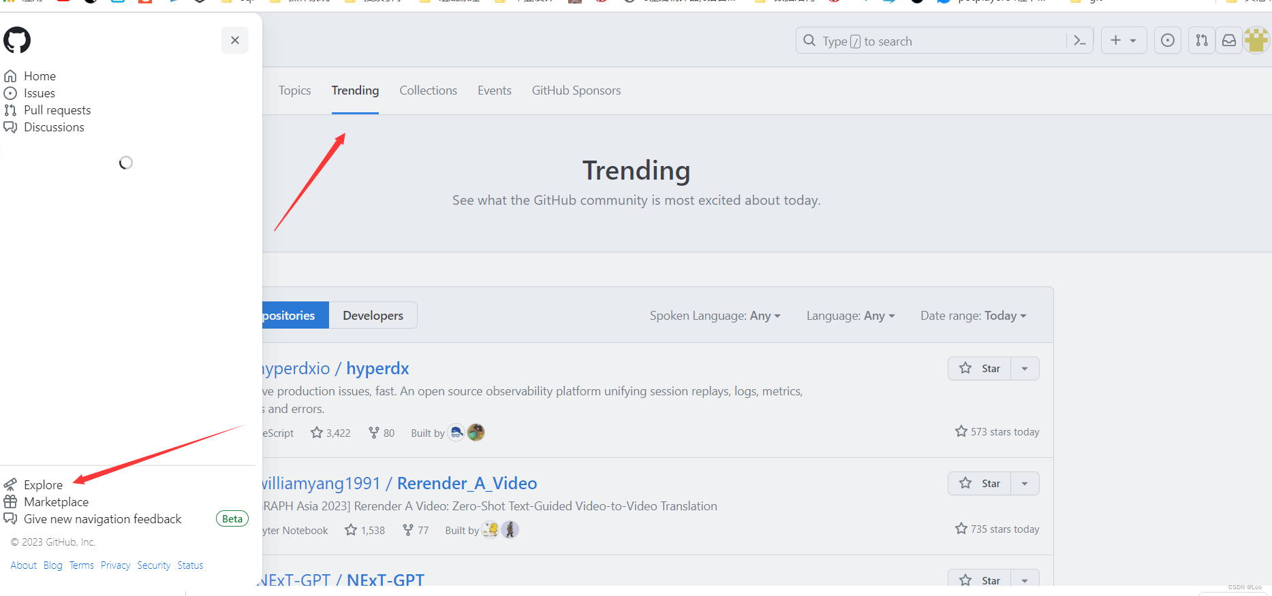
Task: Open the Rerender_A_Video repository link
Action: (400, 483)
